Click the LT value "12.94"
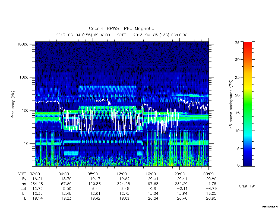The height and width of the screenshot is (208, 278). point(182,193)
